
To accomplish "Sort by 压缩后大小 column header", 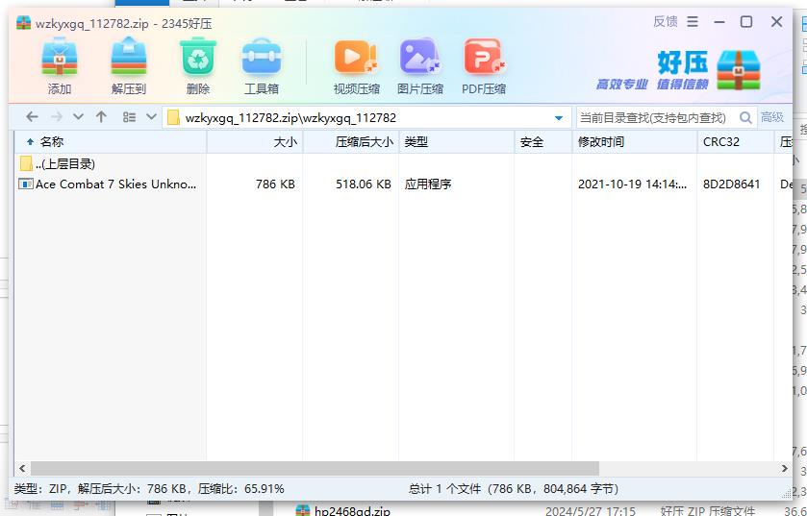I will tap(351, 142).
